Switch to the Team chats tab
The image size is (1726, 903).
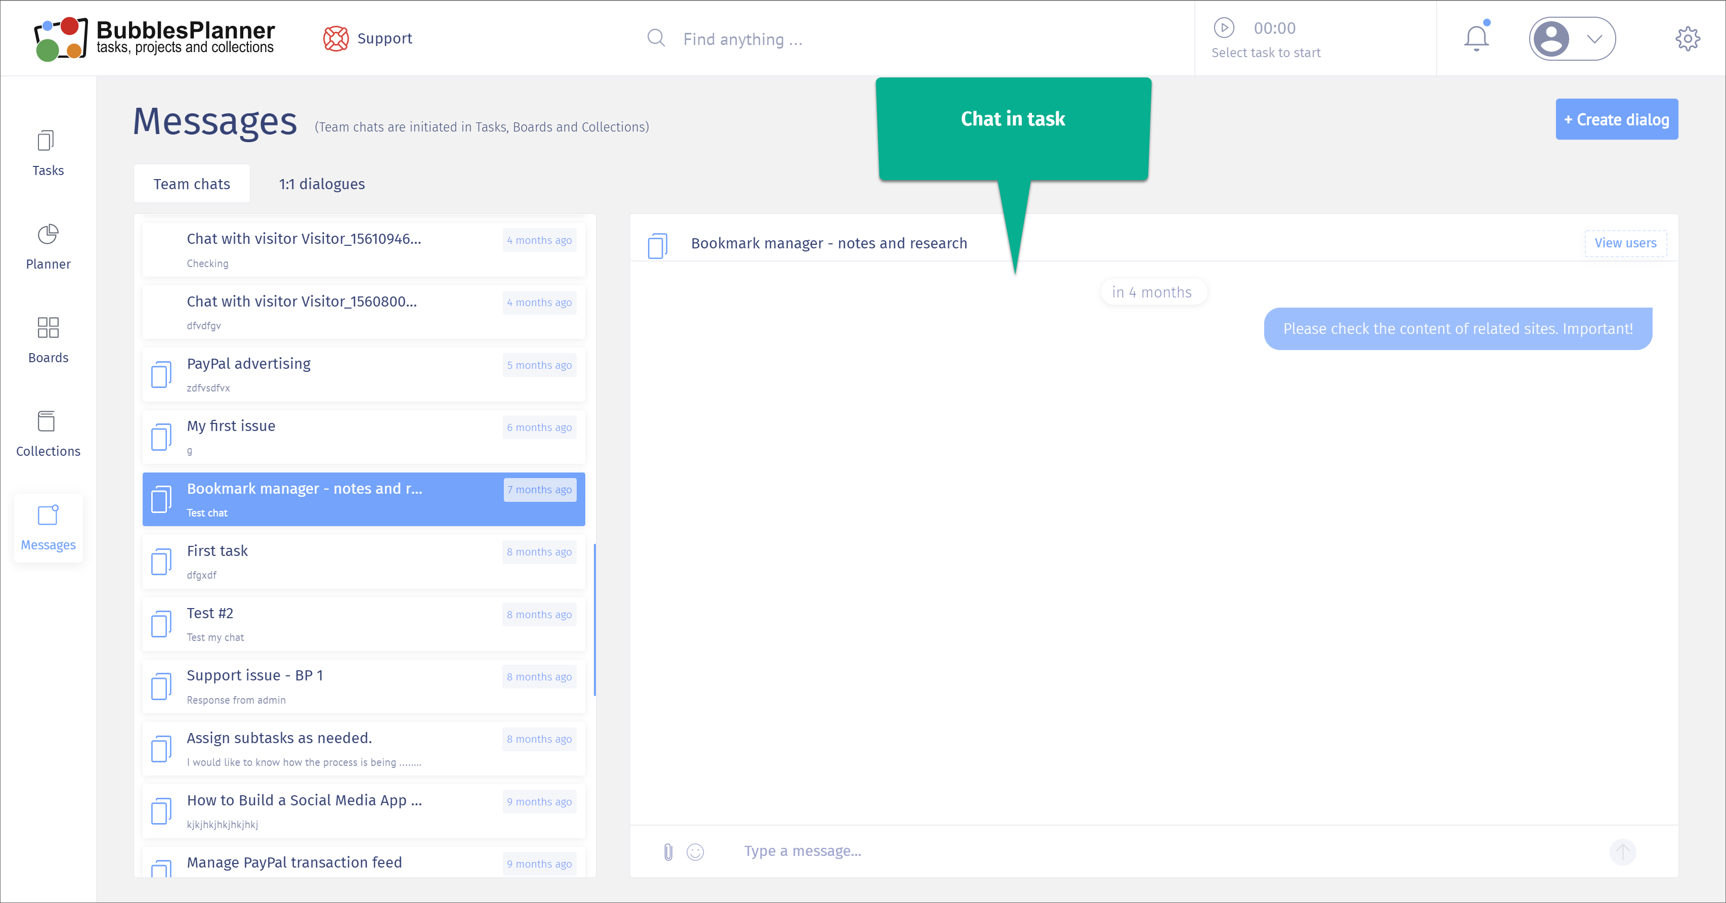(x=192, y=184)
